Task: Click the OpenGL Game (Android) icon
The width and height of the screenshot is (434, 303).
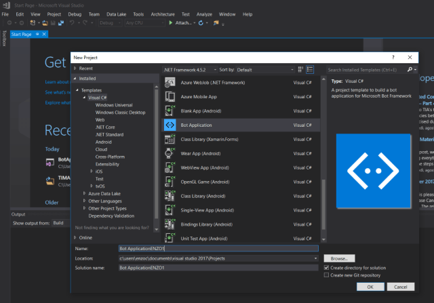Action: tap(170, 182)
